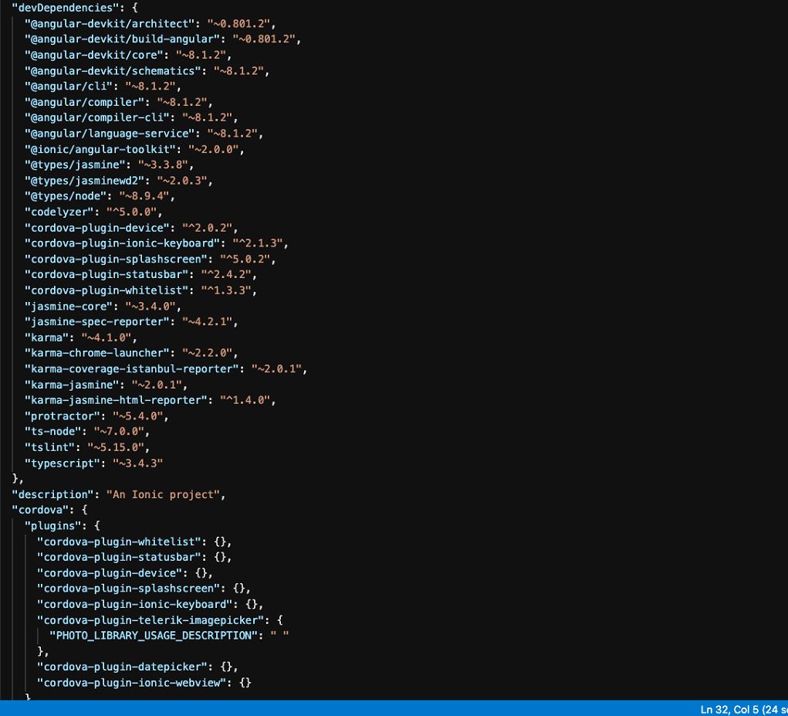Click the "ts-node" key
This screenshot has height=716, width=788.
[x=52, y=432]
